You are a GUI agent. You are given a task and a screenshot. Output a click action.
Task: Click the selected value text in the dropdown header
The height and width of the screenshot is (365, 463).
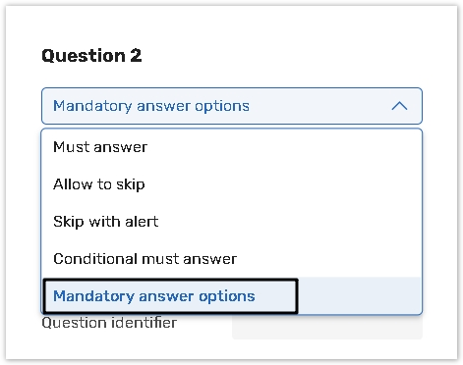(151, 106)
